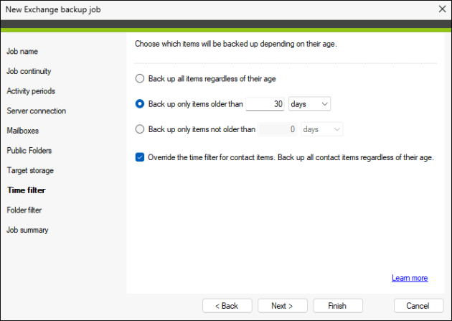This screenshot has width=452, height=321.
Task: Open the Job summary step
Action: (x=27, y=230)
